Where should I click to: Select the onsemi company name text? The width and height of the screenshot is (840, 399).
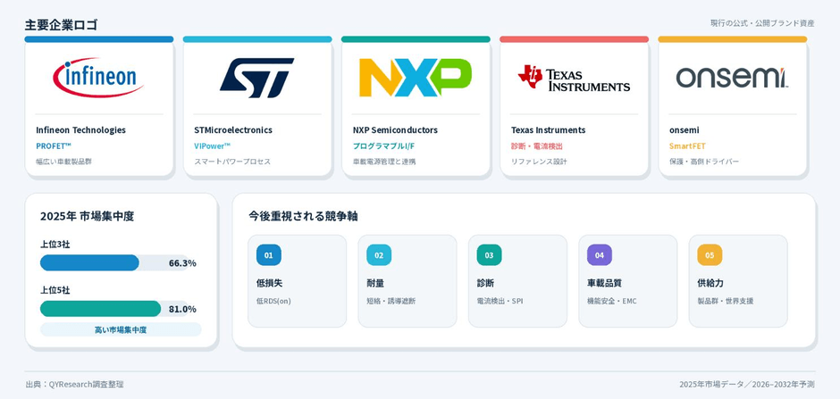(x=685, y=130)
